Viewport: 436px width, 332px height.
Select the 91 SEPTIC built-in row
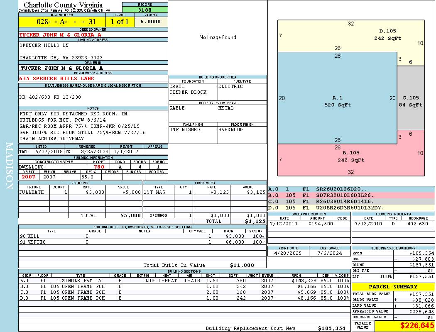tap(142, 242)
